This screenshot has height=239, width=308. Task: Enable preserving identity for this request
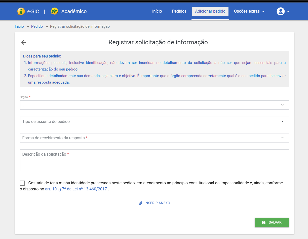pos(22,183)
